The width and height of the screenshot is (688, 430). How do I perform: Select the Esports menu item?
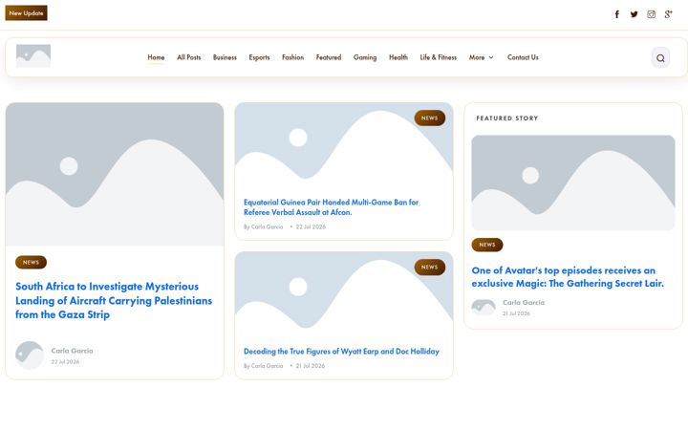click(x=259, y=57)
